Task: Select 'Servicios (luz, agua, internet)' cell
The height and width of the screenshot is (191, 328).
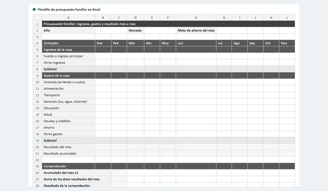Action: (68, 101)
